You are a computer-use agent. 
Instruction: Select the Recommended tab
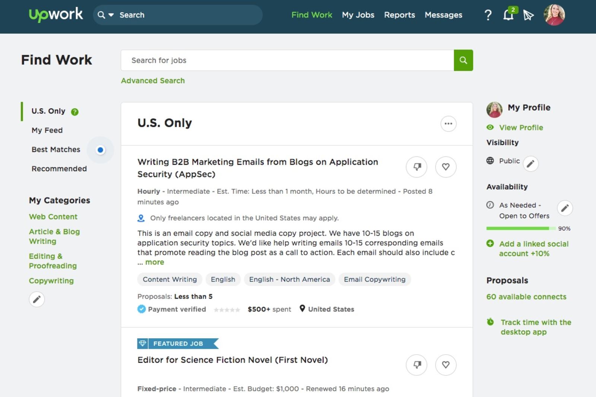click(x=59, y=169)
